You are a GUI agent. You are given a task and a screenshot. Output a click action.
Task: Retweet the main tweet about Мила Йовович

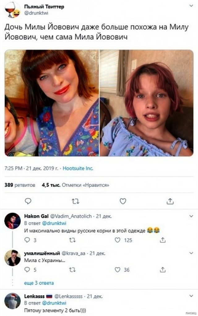[75, 201]
